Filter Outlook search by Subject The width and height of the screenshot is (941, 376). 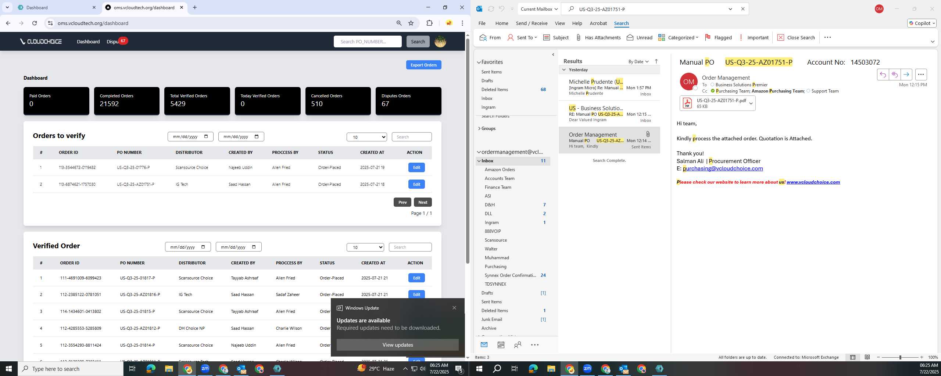click(x=556, y=37)
